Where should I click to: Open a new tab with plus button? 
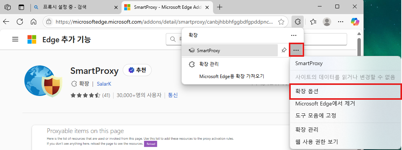pyautogui.click(x=219, y=7)
